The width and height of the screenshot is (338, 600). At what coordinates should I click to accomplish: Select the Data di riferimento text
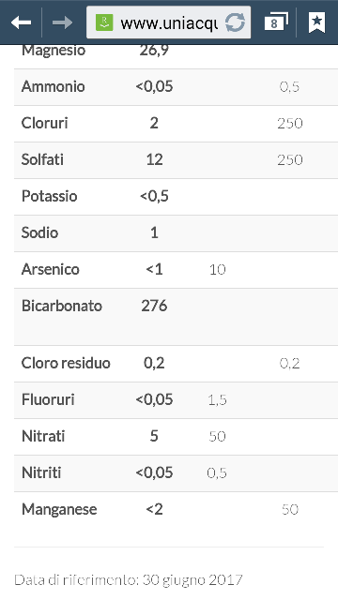[129, 579]
